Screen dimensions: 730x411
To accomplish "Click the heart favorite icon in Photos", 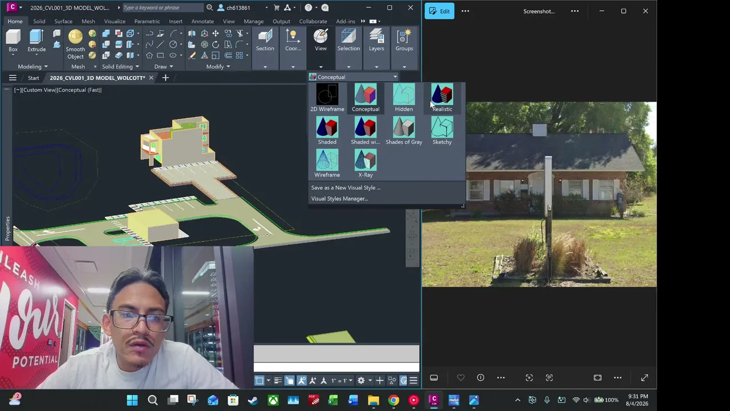I will (x=461, y=378).
